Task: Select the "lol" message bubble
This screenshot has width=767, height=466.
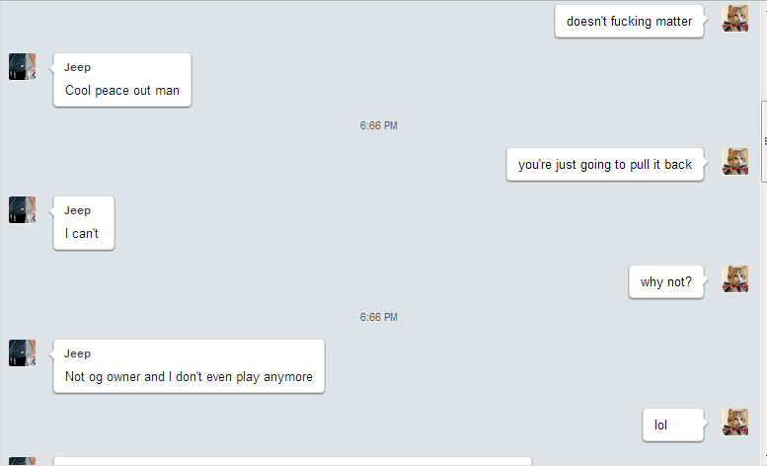Action: [673, 425]
